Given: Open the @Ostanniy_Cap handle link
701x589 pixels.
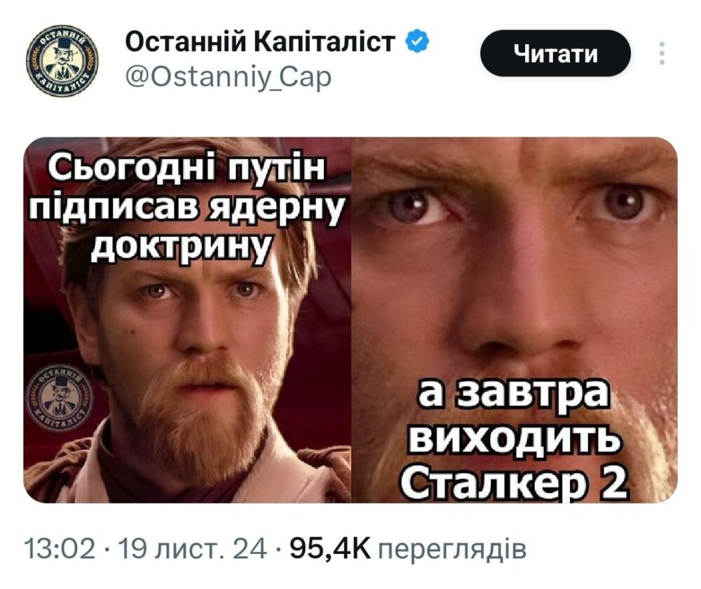Looking at the screenshot, I should coord(229,77).
